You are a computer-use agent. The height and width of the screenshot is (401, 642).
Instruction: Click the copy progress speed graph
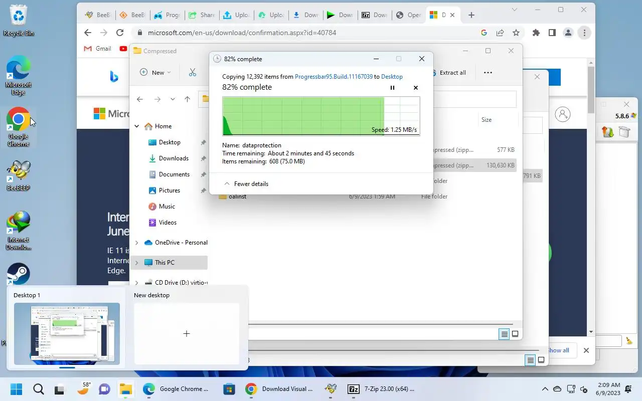(x=321, y=116)
